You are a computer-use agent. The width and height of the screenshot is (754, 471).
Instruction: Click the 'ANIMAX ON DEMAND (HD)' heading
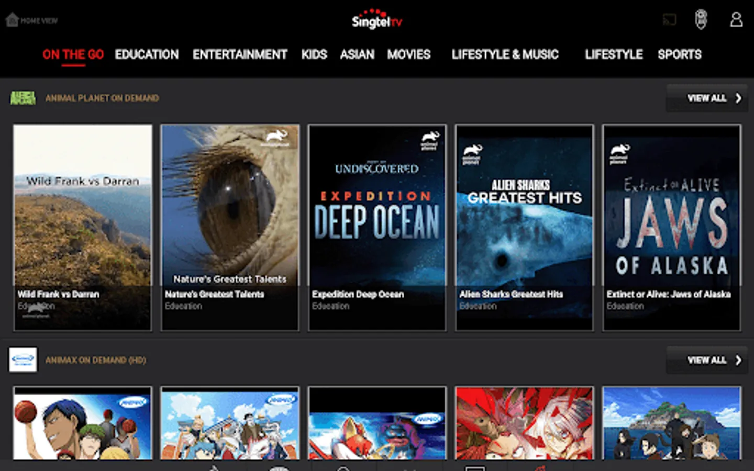pos(96,360)
